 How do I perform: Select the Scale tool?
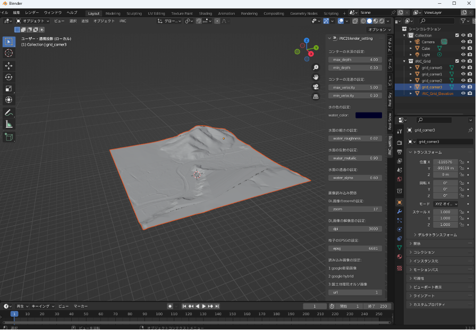coord(9,89)
